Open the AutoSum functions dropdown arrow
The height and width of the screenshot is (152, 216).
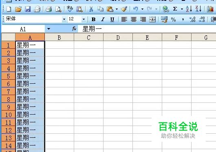coord(182,9)
